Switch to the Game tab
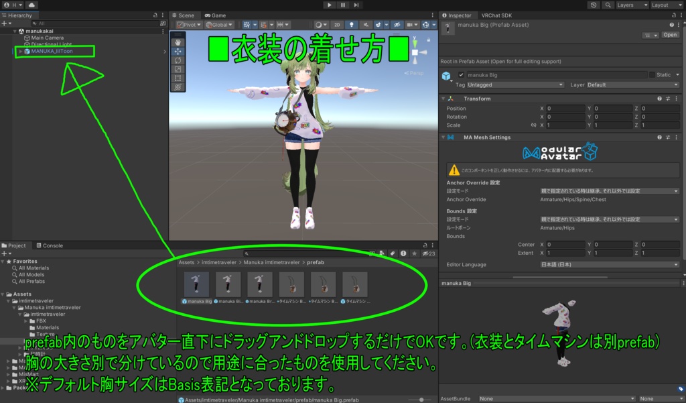686x403 pixels. (x=216, y=15)
